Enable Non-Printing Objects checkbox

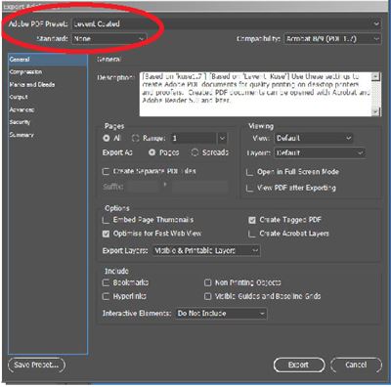208,282
